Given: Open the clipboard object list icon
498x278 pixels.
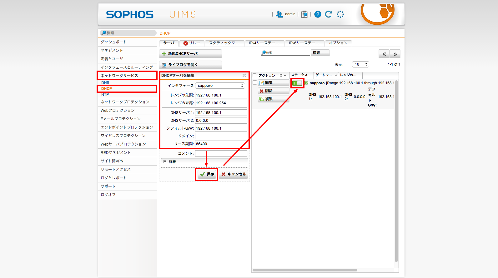Looking at the screenshot, I should click(304, 14).
